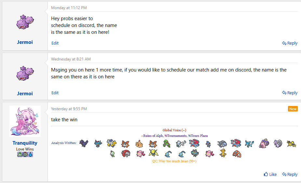
Task: Reply to the Wednesday 8:21 AM message
Action: (290, 93)
